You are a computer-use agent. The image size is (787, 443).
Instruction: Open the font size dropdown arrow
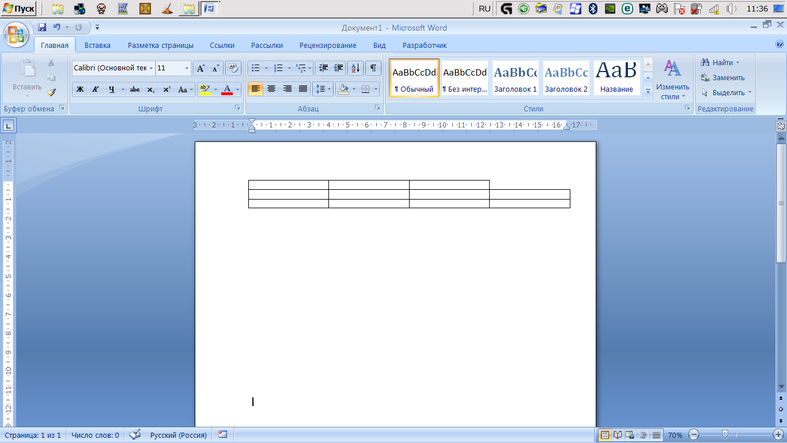point(187,68)
